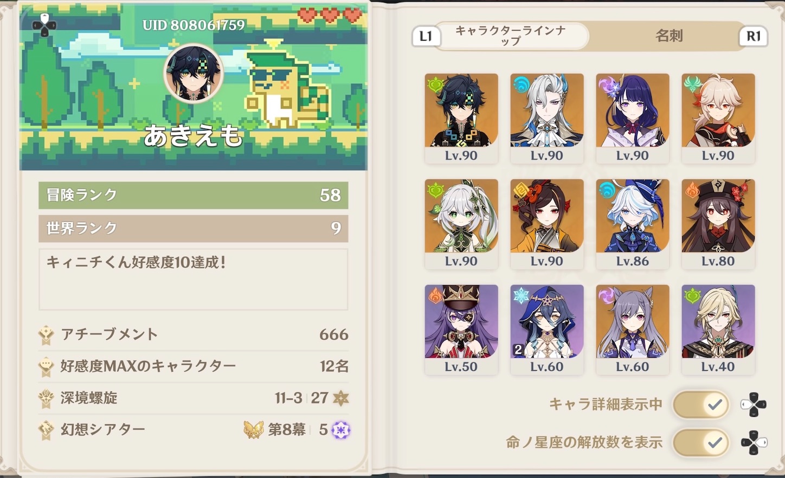This screenshot has height=478, width=785.
Task: Click the d-pad icon beside 命ノ星座の解放数を表示
Action: [754, 443]
